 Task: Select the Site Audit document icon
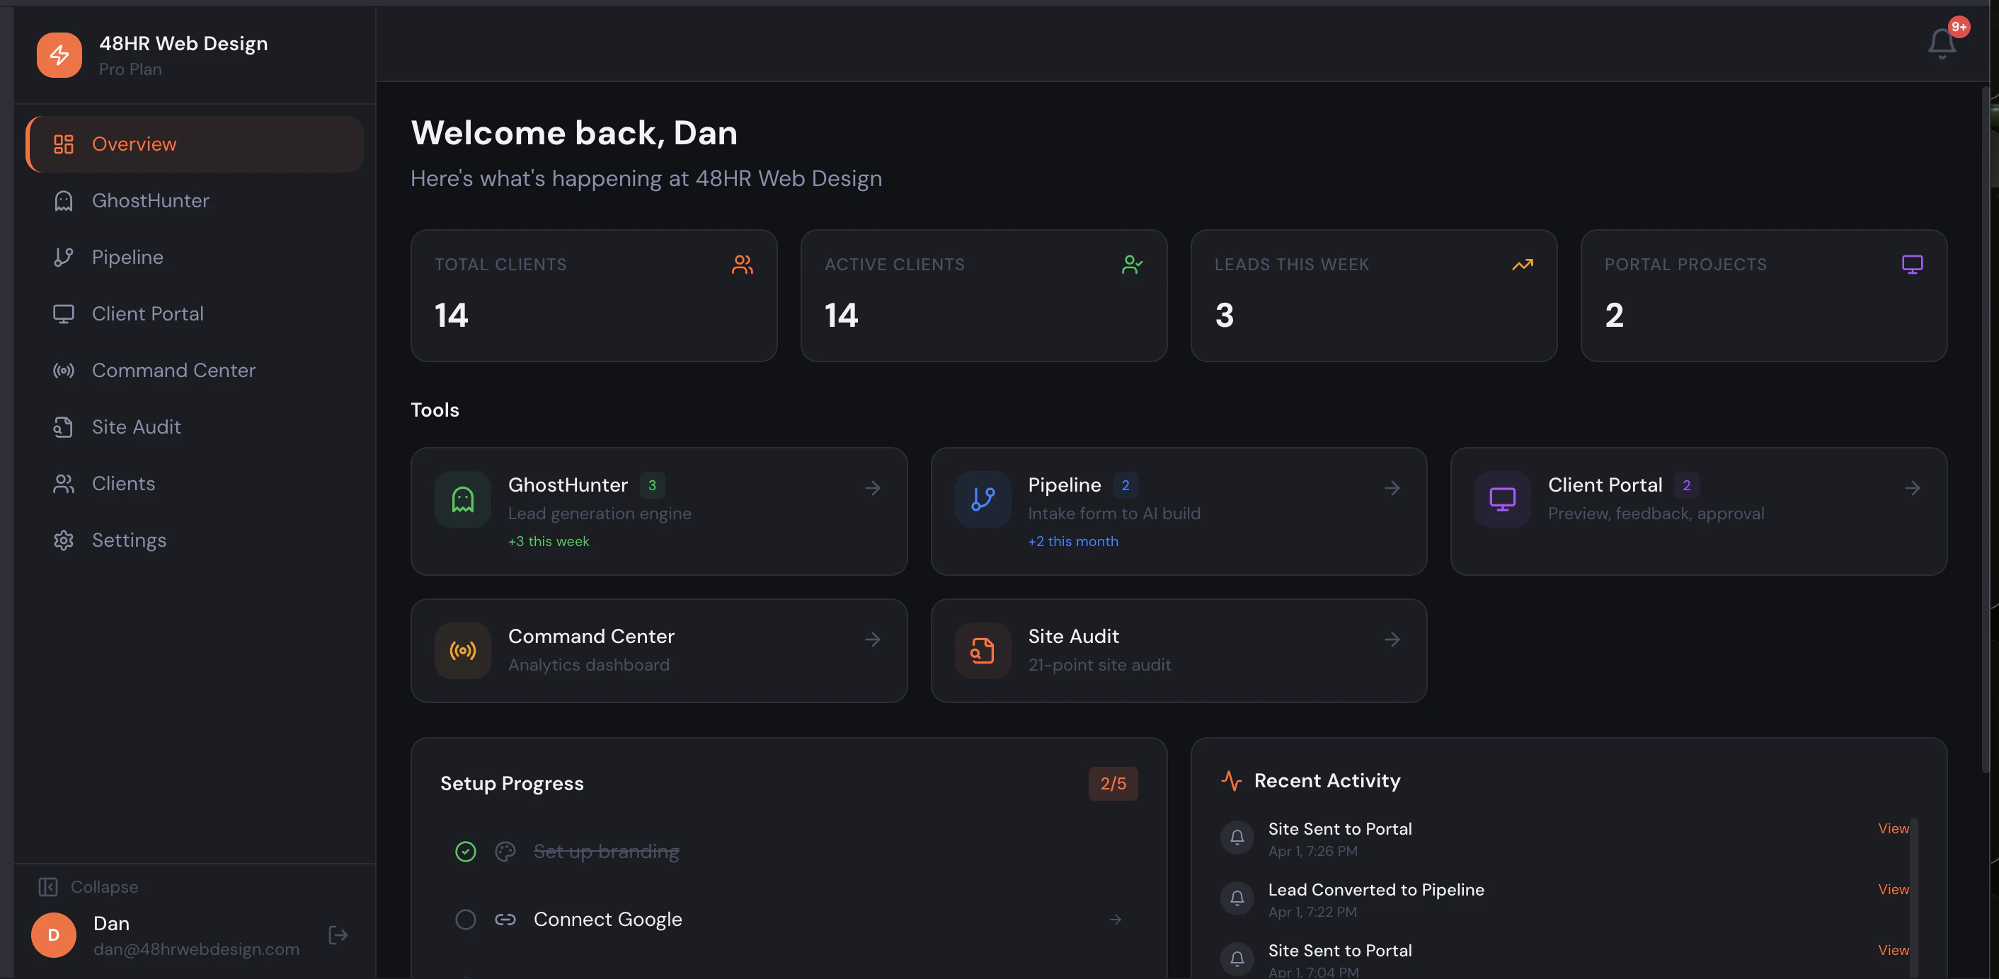63,427
